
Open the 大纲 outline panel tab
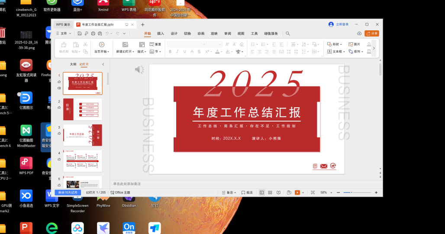[73, 64]
